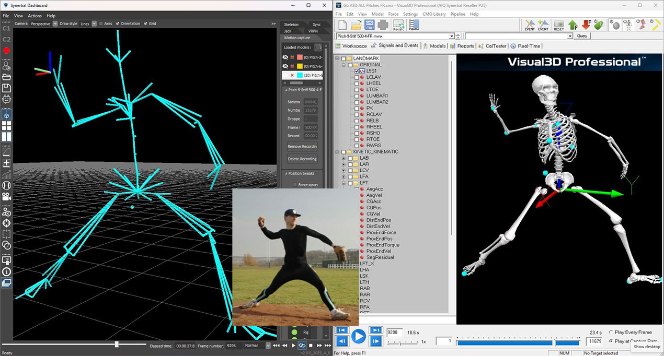This screenshot has height=356, width=664.
Task: Switch to the Models tab
Action: click(434, 46)
